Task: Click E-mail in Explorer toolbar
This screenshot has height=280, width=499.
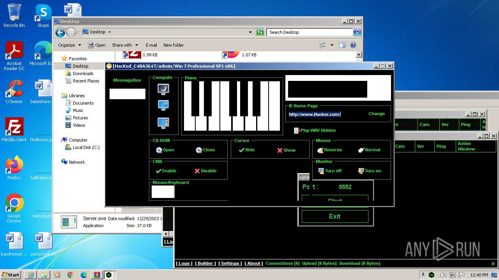Action: (151, 45)
